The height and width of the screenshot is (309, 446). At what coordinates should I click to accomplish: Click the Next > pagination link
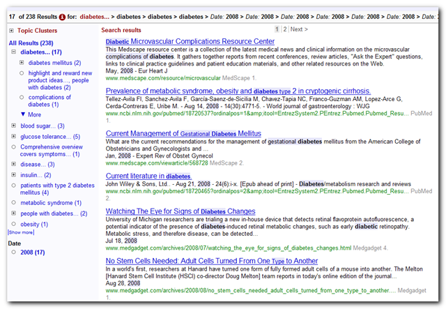click(x=299, y=29)
